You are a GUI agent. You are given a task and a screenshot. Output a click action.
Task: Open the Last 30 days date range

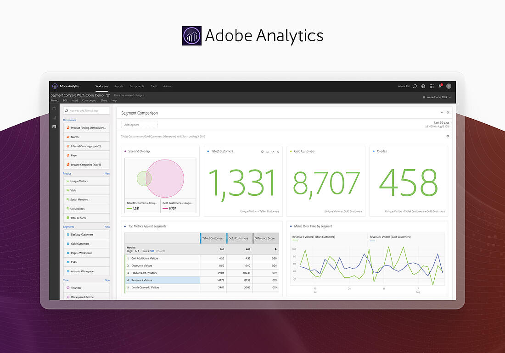[x=438, y=124]
